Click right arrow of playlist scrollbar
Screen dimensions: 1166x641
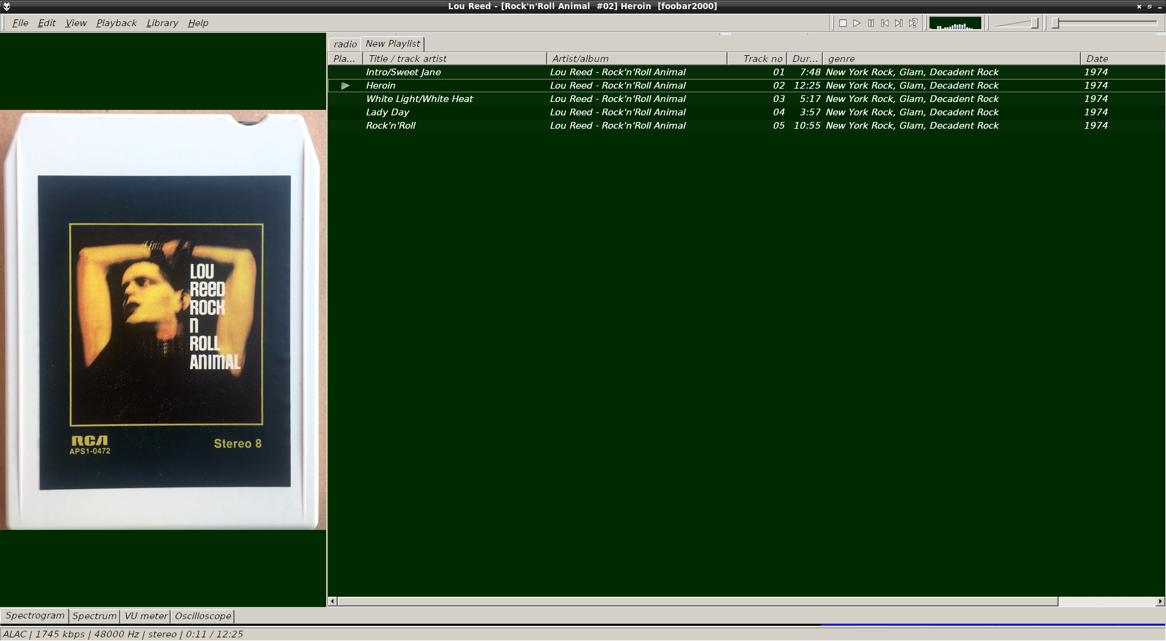tap(1161, 602)
